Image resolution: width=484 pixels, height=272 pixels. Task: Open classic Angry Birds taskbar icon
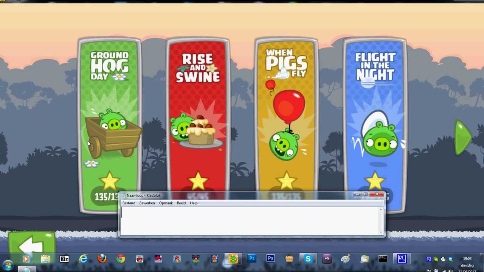point(140,259)
